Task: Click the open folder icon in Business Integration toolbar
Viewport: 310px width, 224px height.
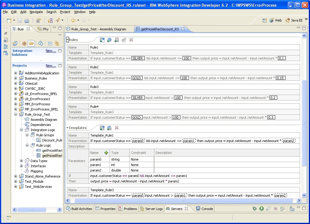Action: point(31,43)
